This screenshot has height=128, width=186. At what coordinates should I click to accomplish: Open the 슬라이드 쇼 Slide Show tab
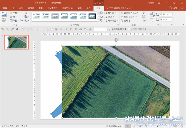tap(68, 8)
